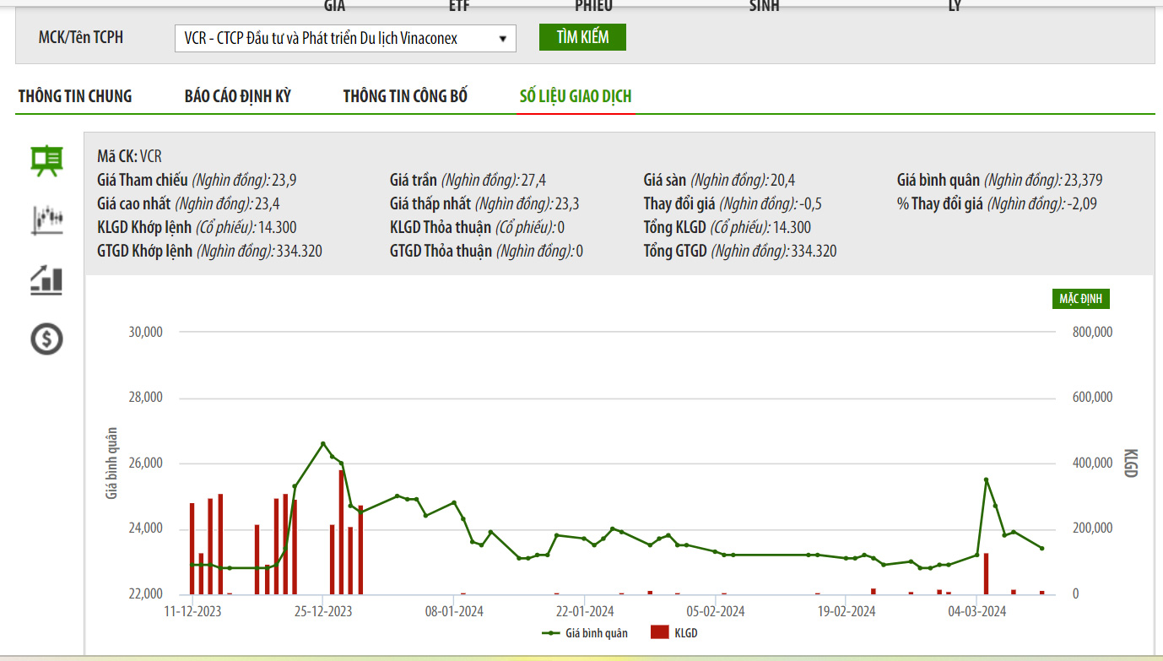Switch to THÔNG TIN CHUNG tab
The width and height of the screenshot is (1163, 661).
tap(75, 96)
